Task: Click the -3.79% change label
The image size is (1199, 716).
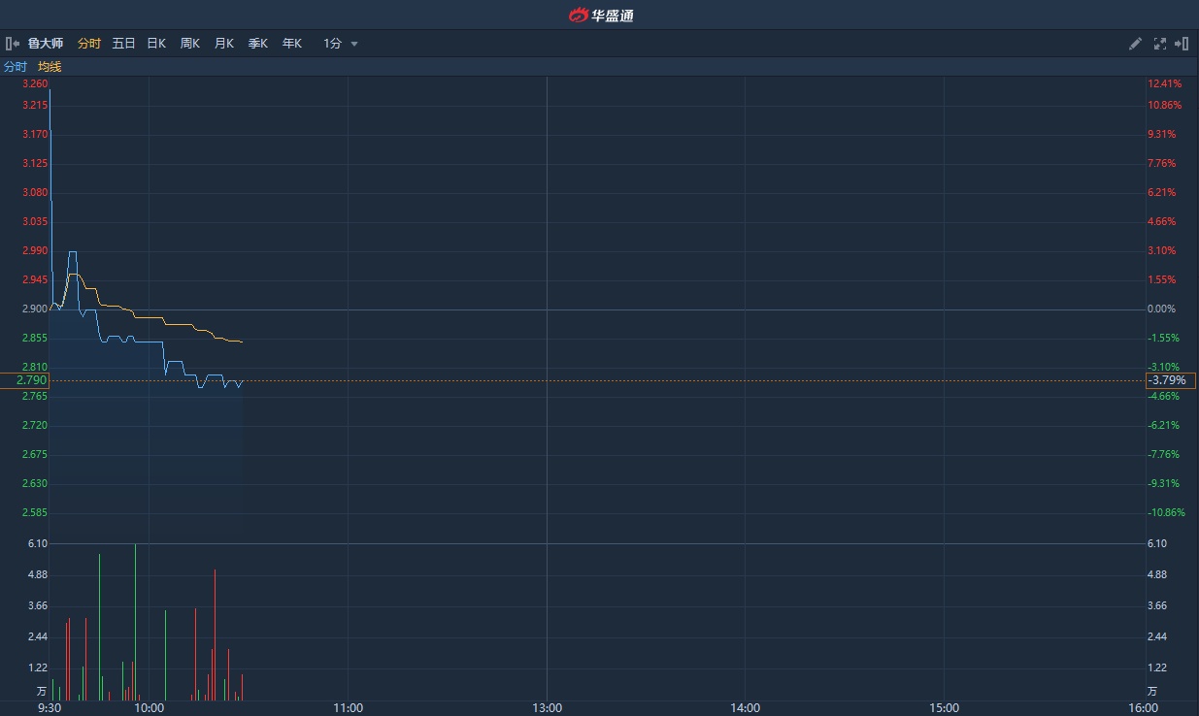Action: tap(1171, 381)
